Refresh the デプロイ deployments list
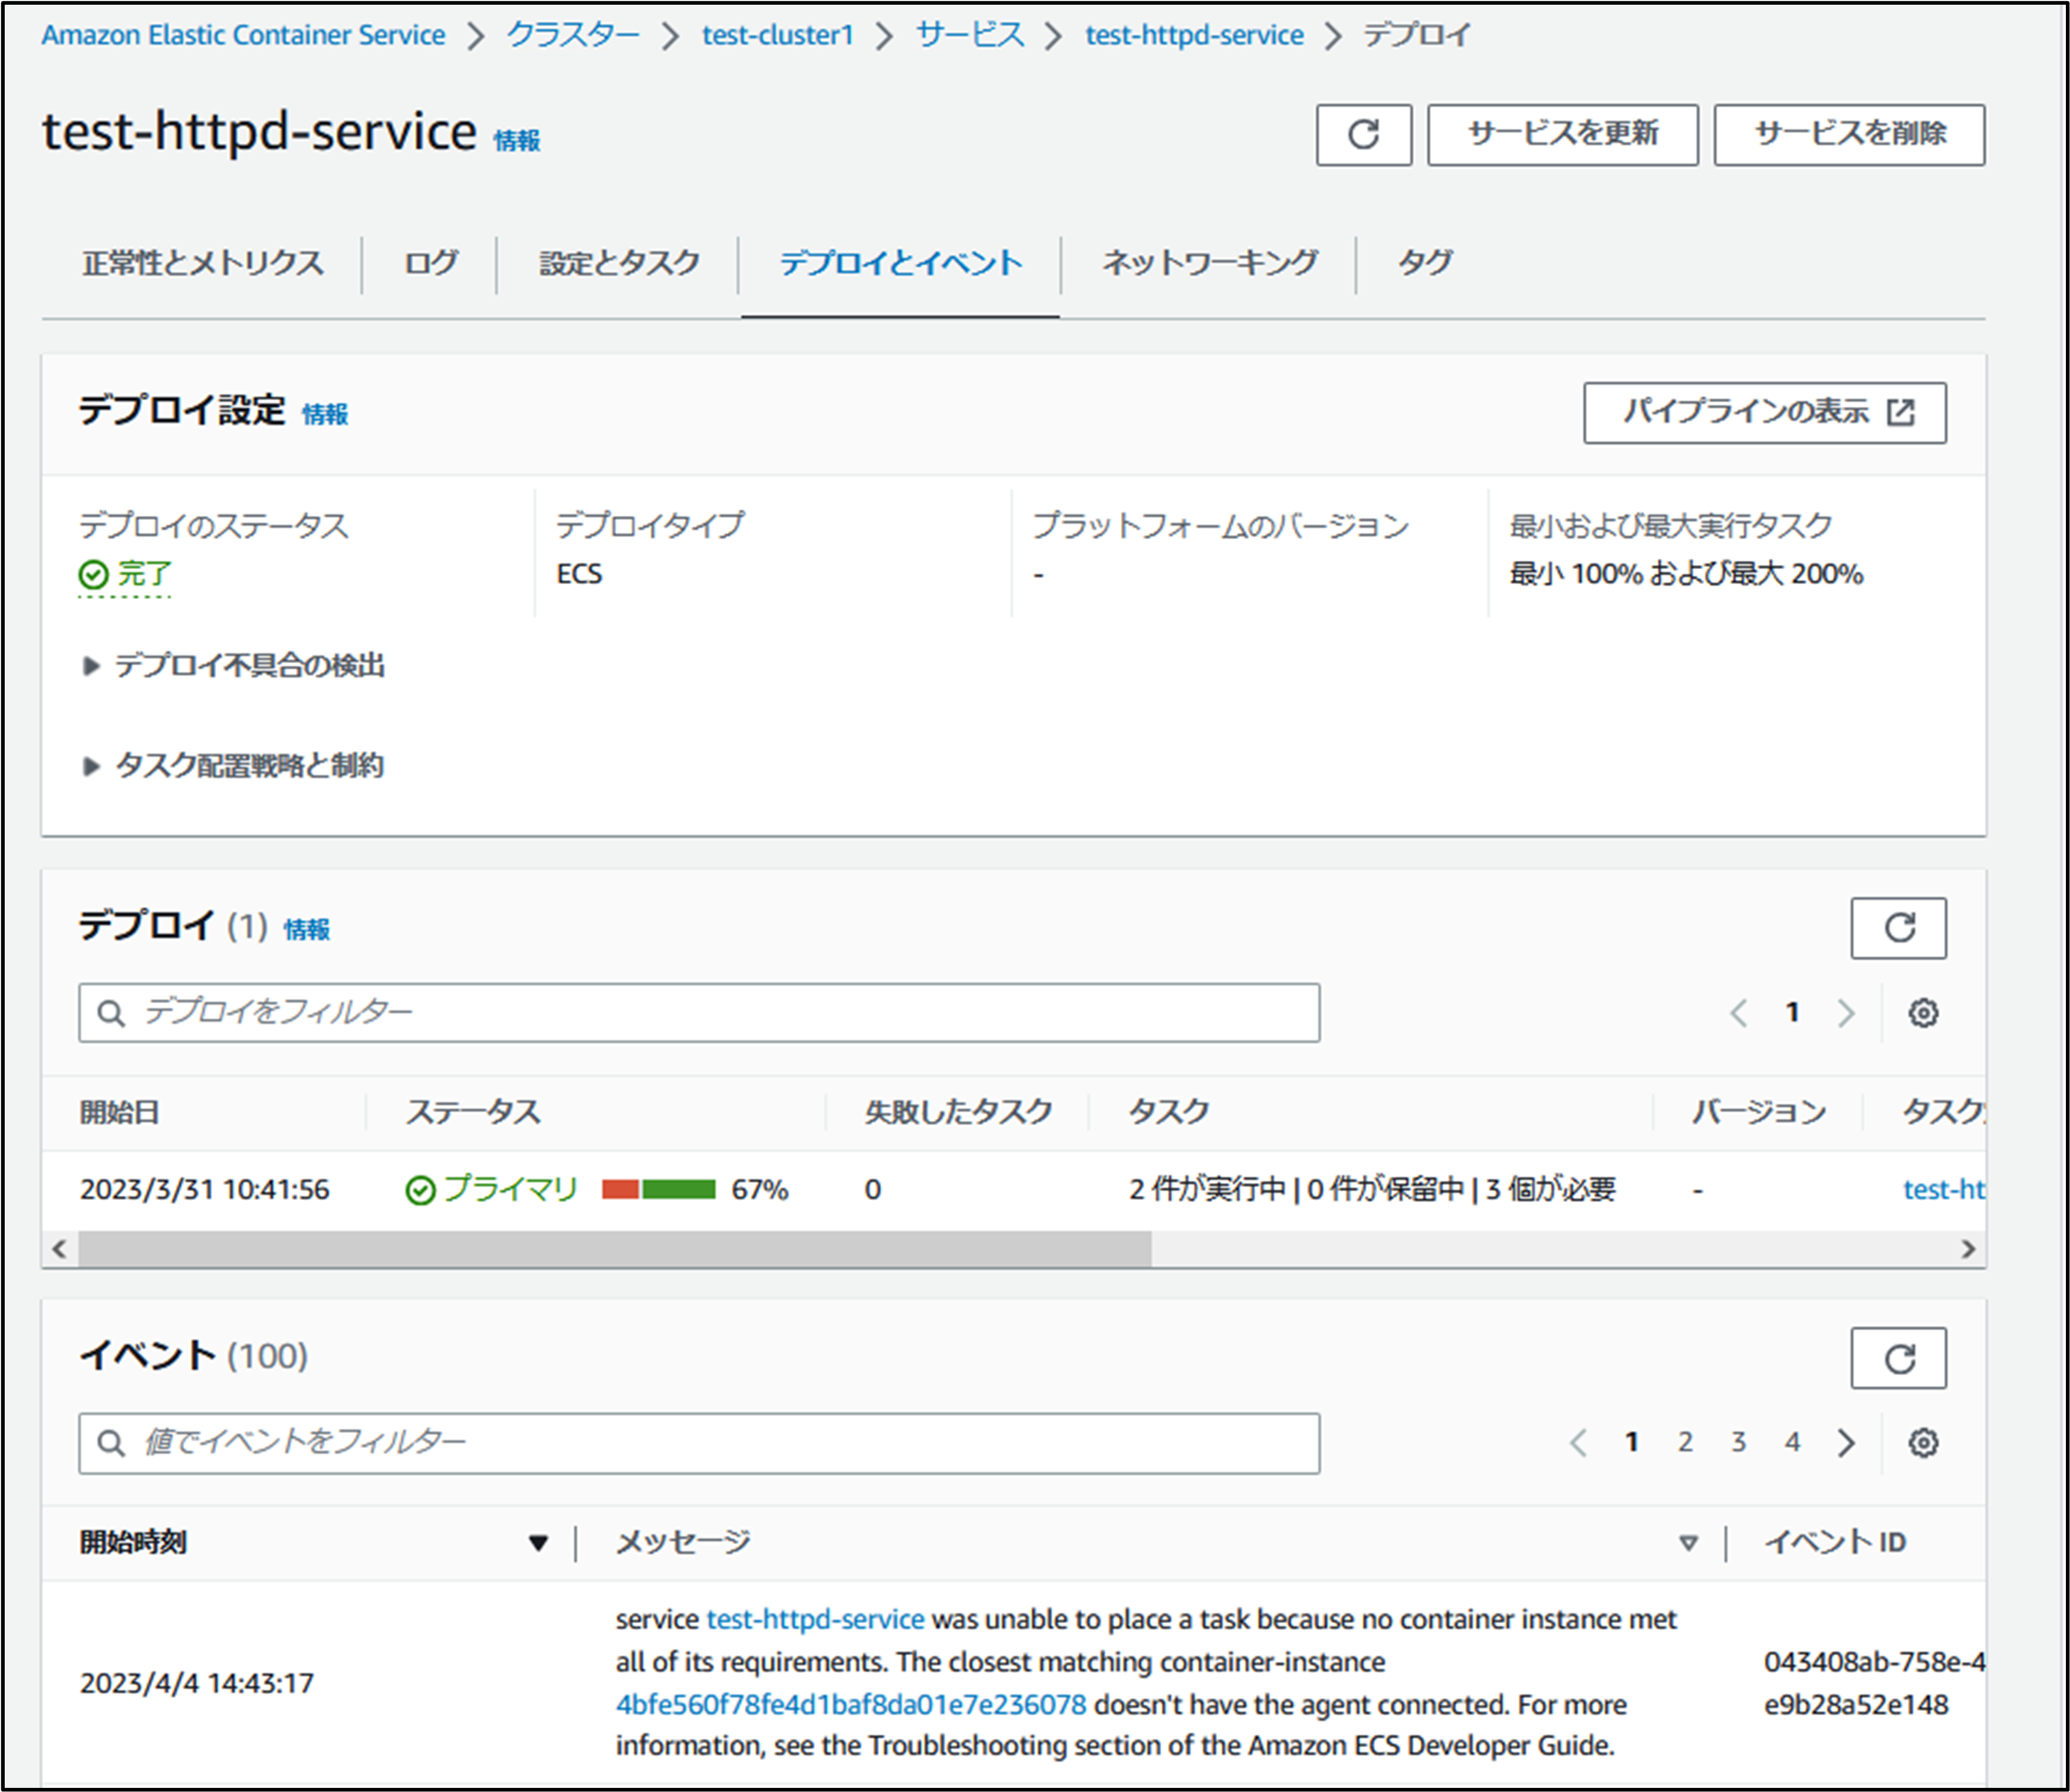Screen dimensions: 2070x1792 pyautogui.click(x=1897, y=927)
